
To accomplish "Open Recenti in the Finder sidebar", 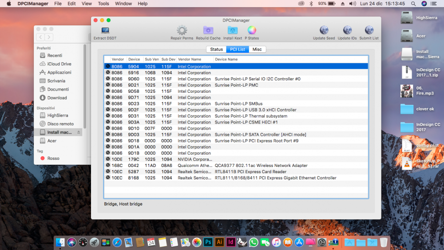I will pyautogui.click(x=59, y=56).
